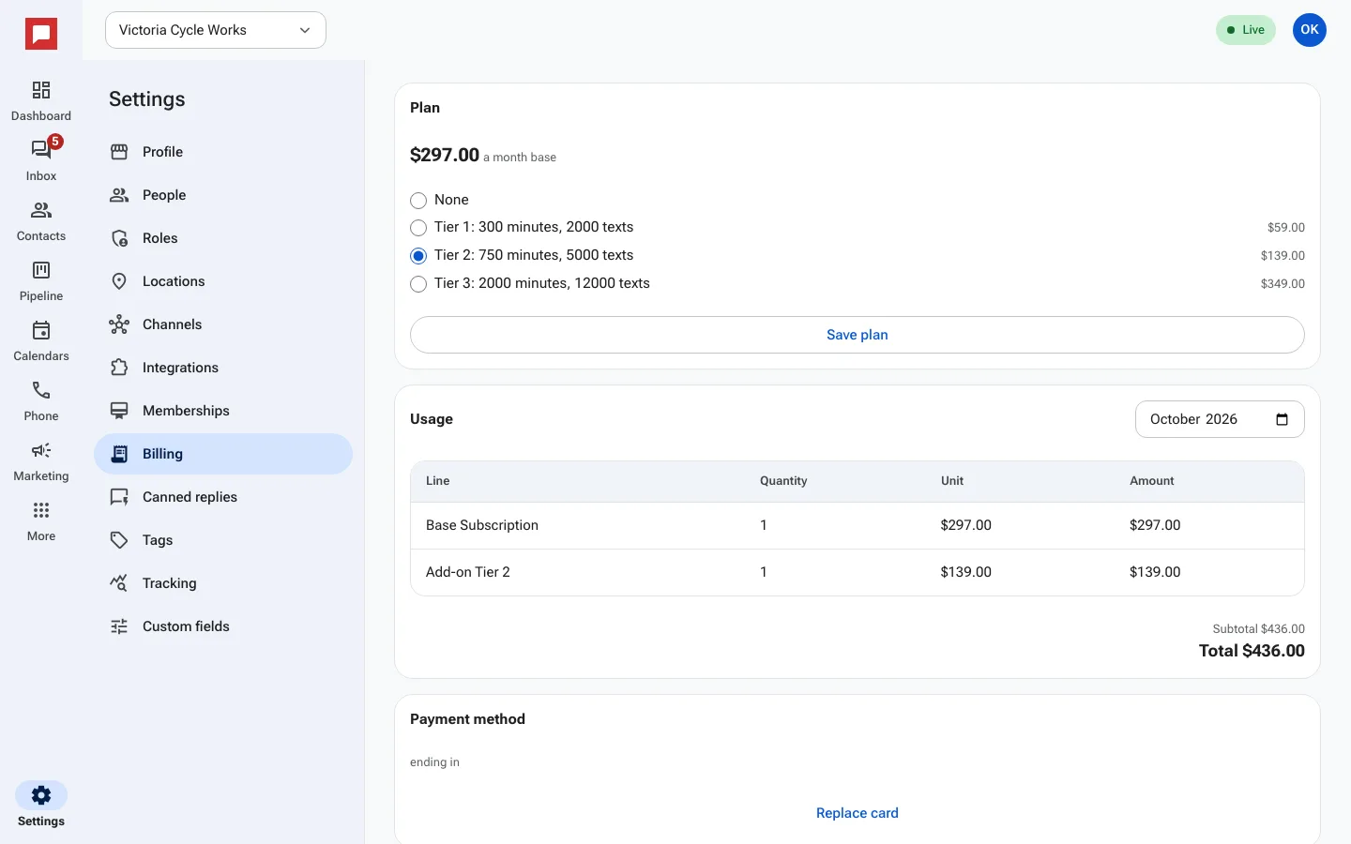Select Tier 2: 750 minutes plan
1351x844 pixels.
[x=418, y=256]
